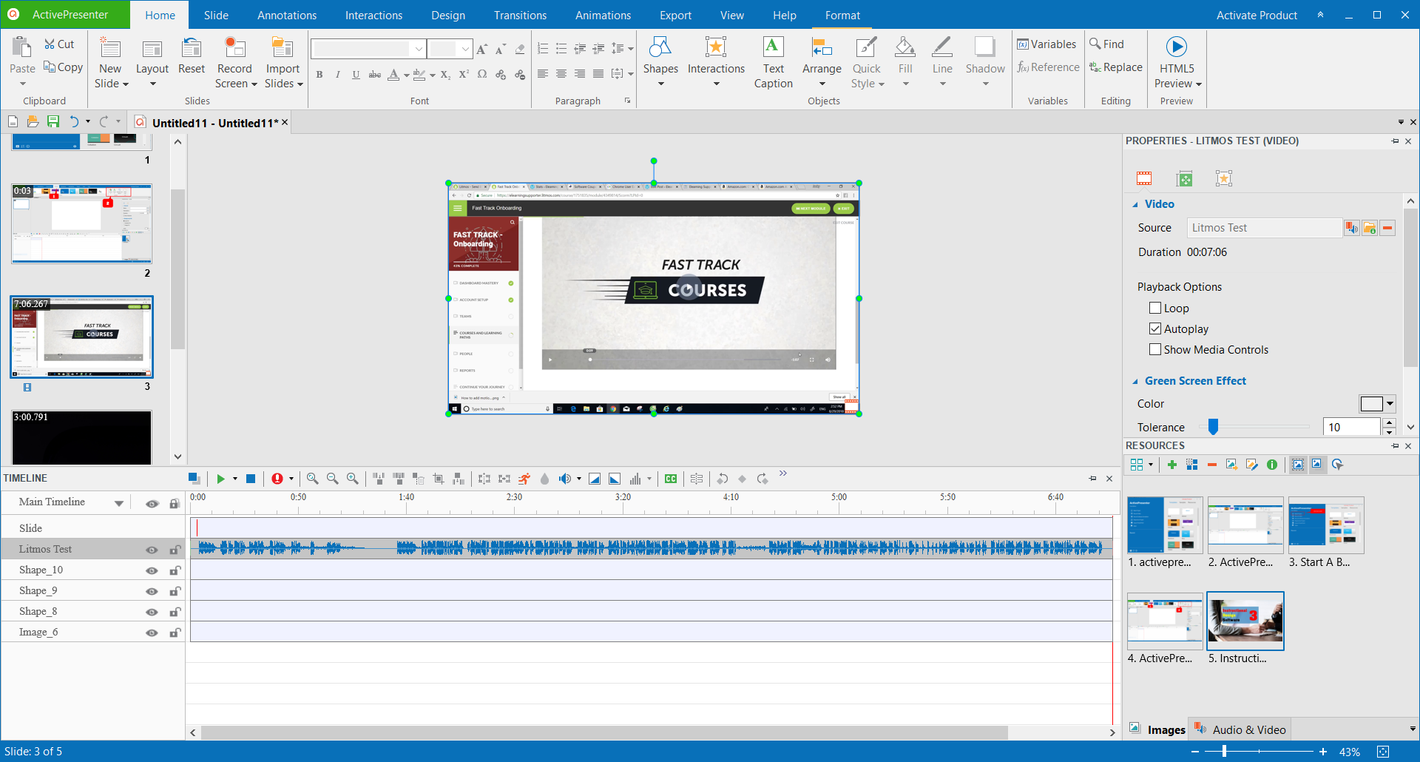
Task: Select the Text Caption tool
Action: click(773, 63)
